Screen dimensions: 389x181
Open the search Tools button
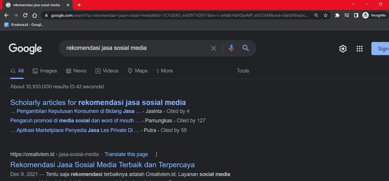pyautogui.click(x=243, y=71)
